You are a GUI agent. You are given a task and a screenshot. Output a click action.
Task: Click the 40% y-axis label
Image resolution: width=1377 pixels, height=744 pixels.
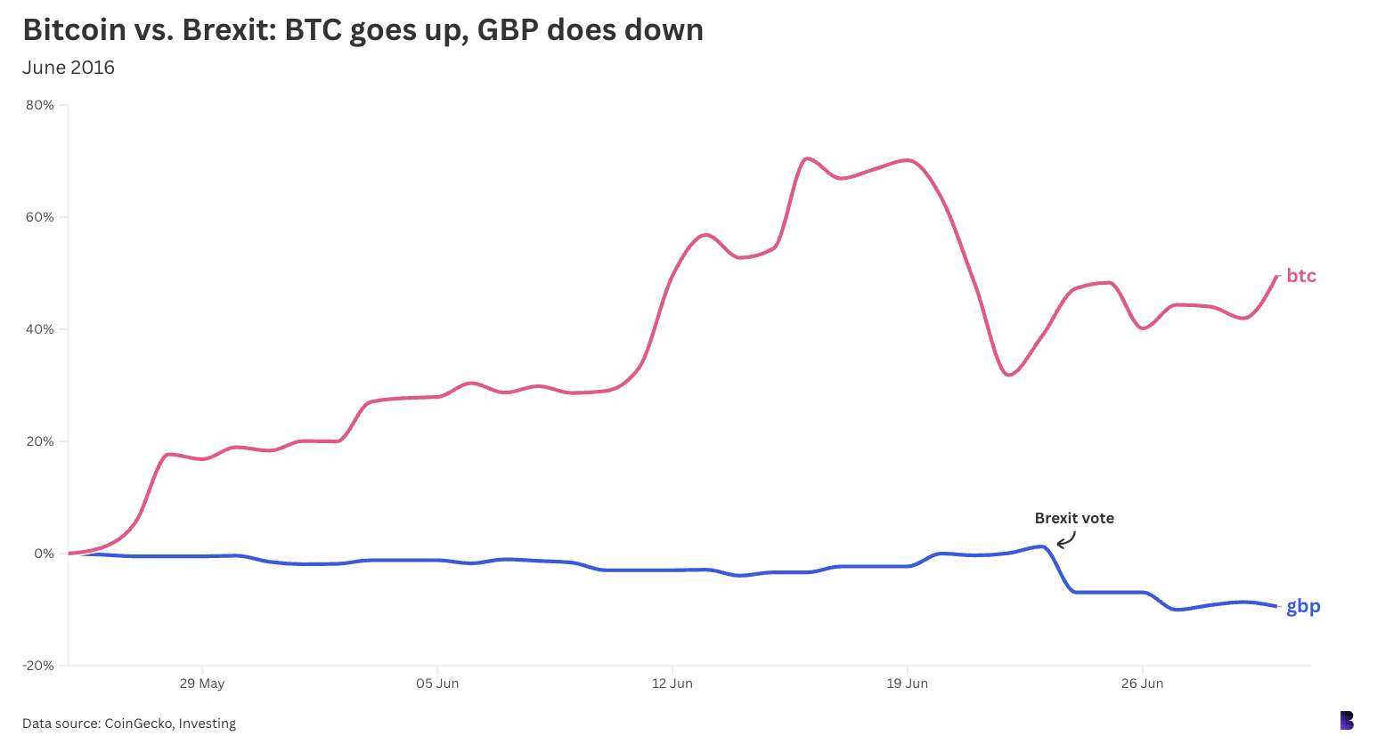click(x=40, y=329)
